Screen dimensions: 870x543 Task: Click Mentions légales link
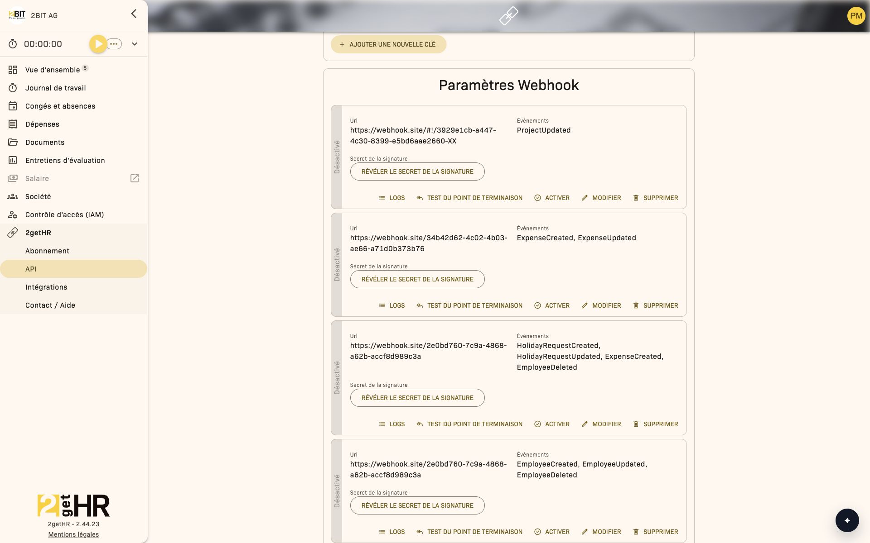pyautogui.click(x=73, y=534)
